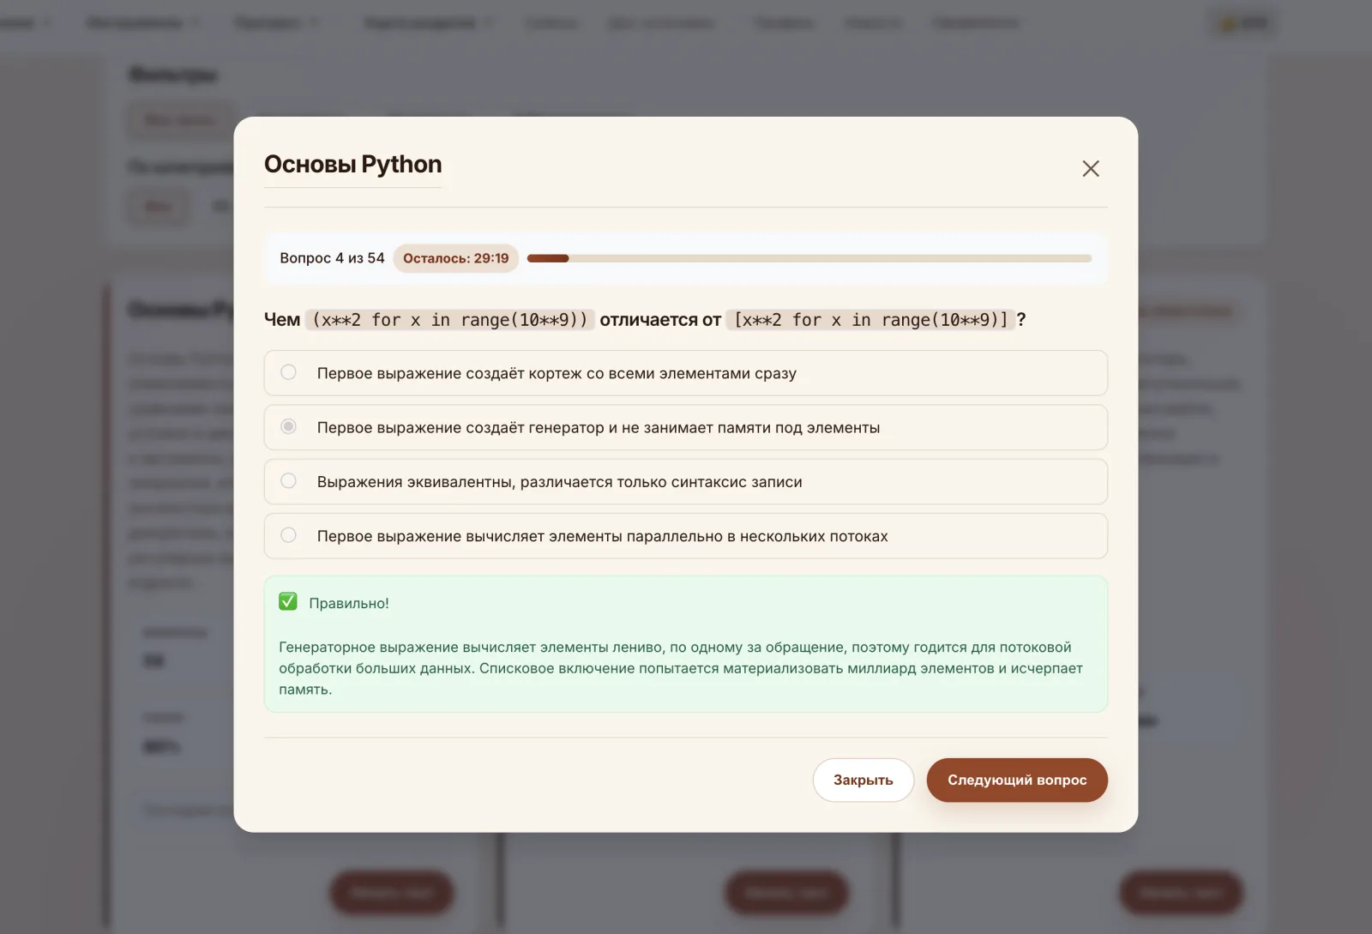Image resolution: width=1372 pixels, height=934 pixels.
Task: Click the empty track of the quiz progress bar
Action: point(830,258)
